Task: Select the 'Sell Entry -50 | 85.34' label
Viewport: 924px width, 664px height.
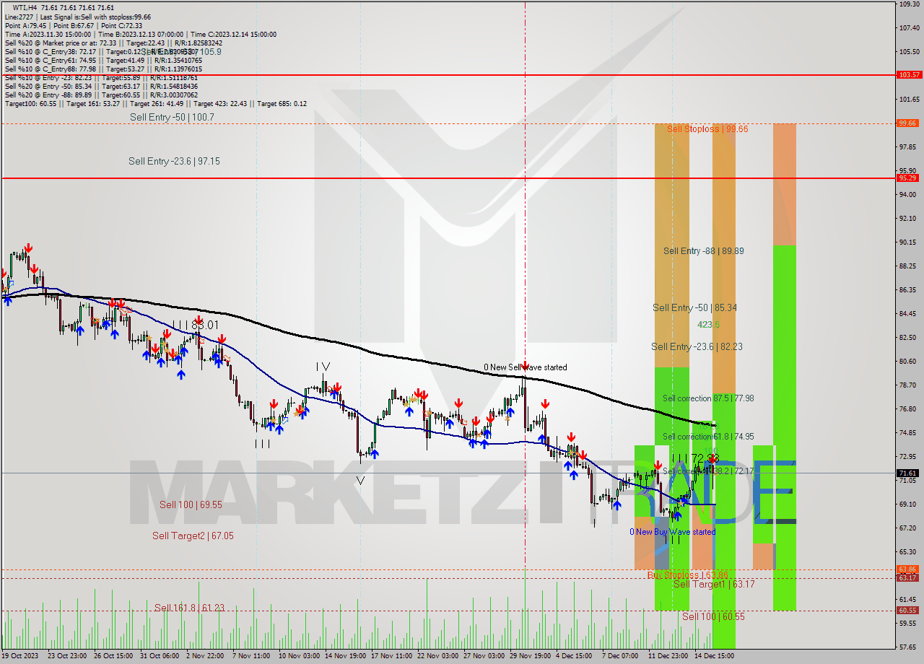Action: pos(694,307)
